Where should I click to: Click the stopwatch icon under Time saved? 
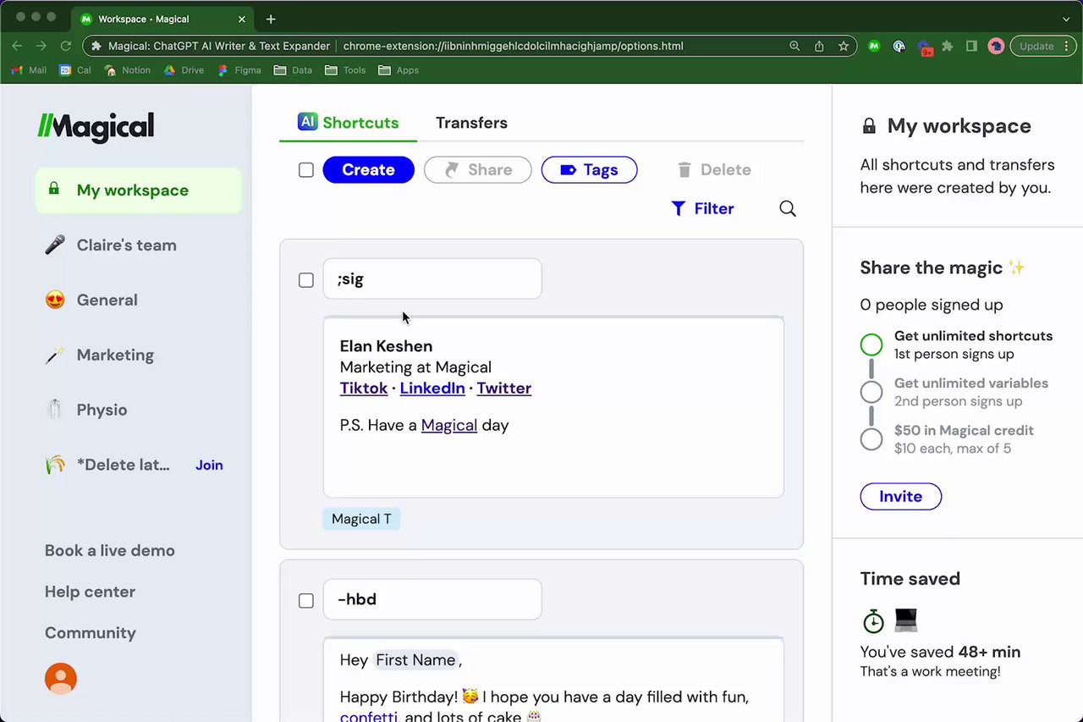point(873,621)
